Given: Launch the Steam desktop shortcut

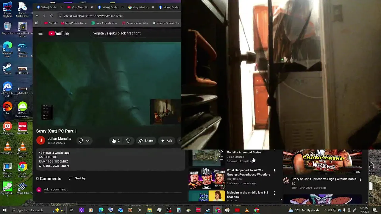Looking at the screenshot, I should (7, 68).
